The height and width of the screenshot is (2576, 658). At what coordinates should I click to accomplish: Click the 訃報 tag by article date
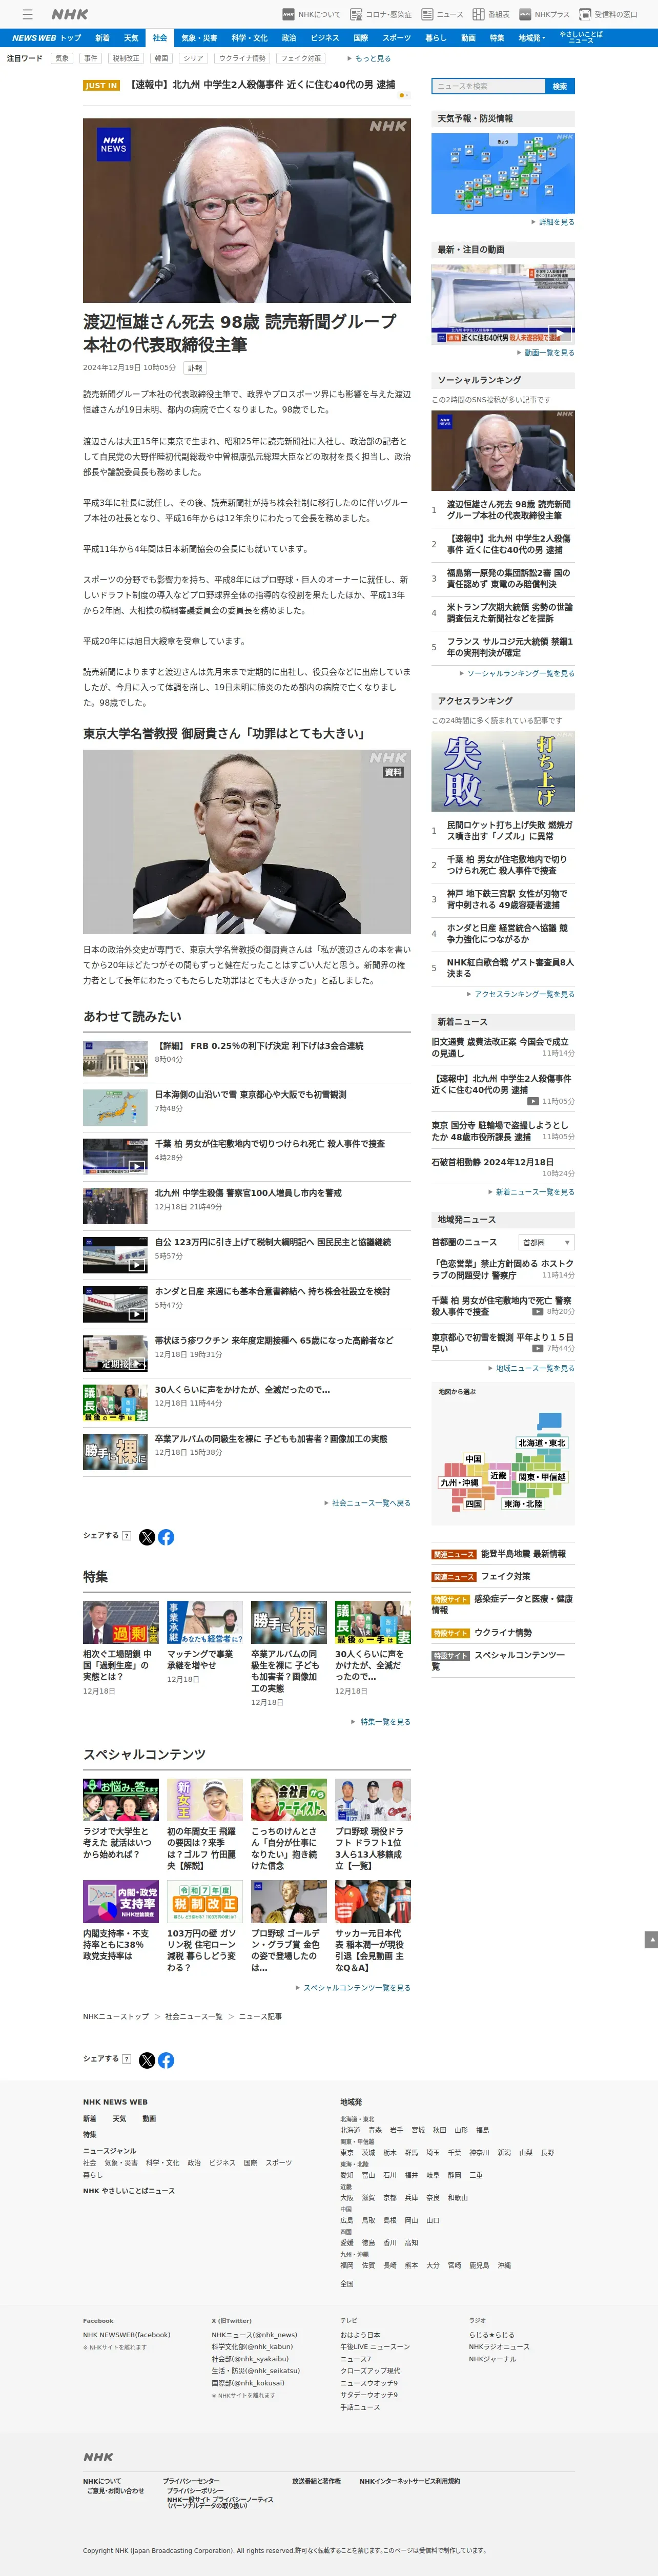[195, 368]
